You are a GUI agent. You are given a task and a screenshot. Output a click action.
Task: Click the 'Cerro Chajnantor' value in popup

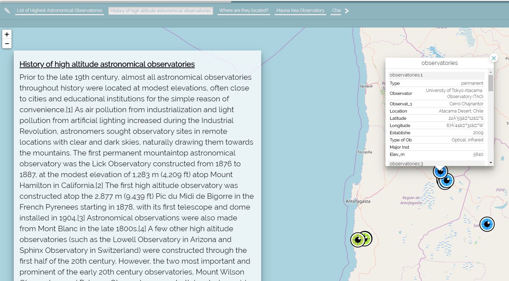tap(466, 104)
